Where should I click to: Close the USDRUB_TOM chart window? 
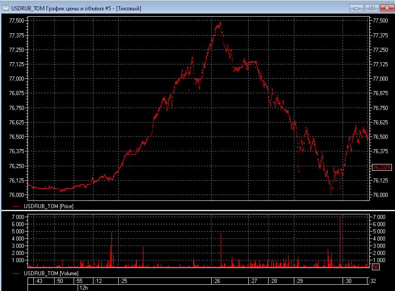click(x=387, y=8)
